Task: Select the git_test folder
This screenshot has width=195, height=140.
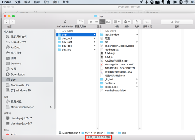Action: coord(119,79)
